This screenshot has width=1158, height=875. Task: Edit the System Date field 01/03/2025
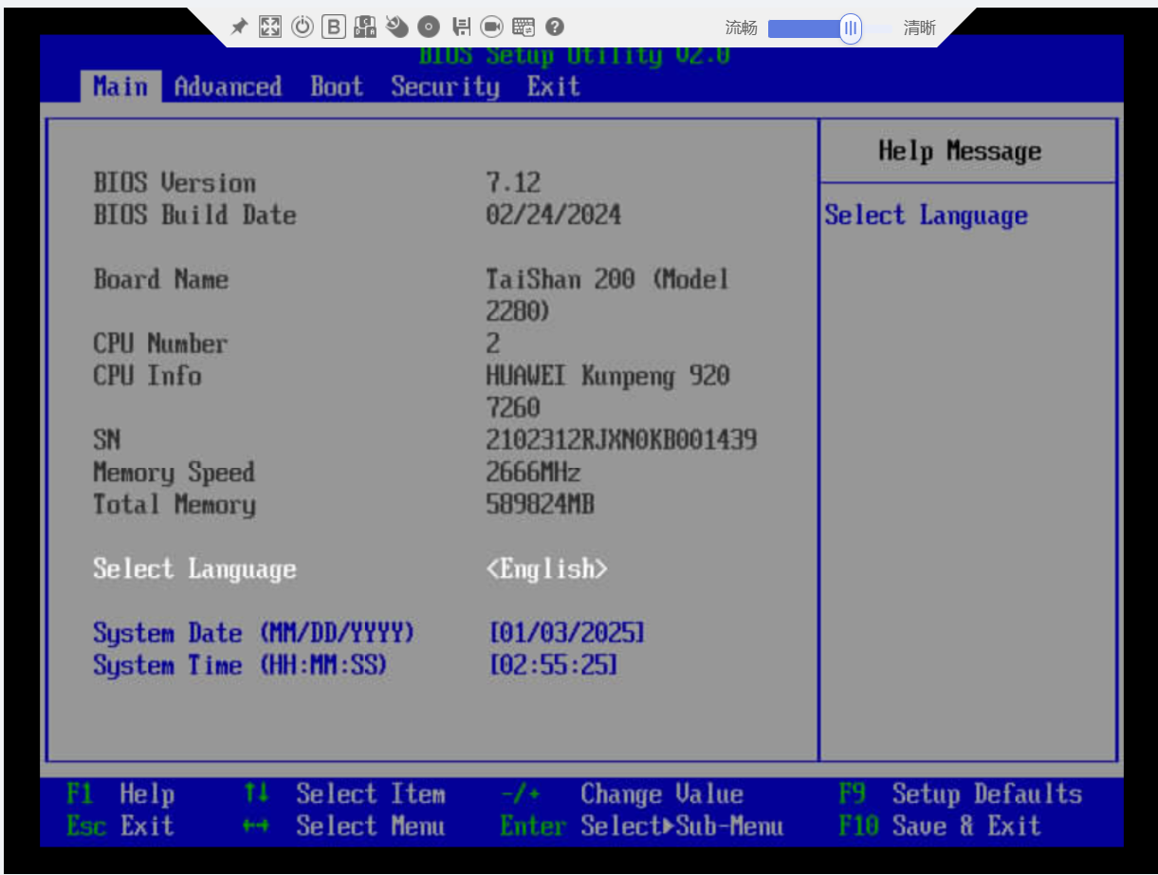point(566,633)
